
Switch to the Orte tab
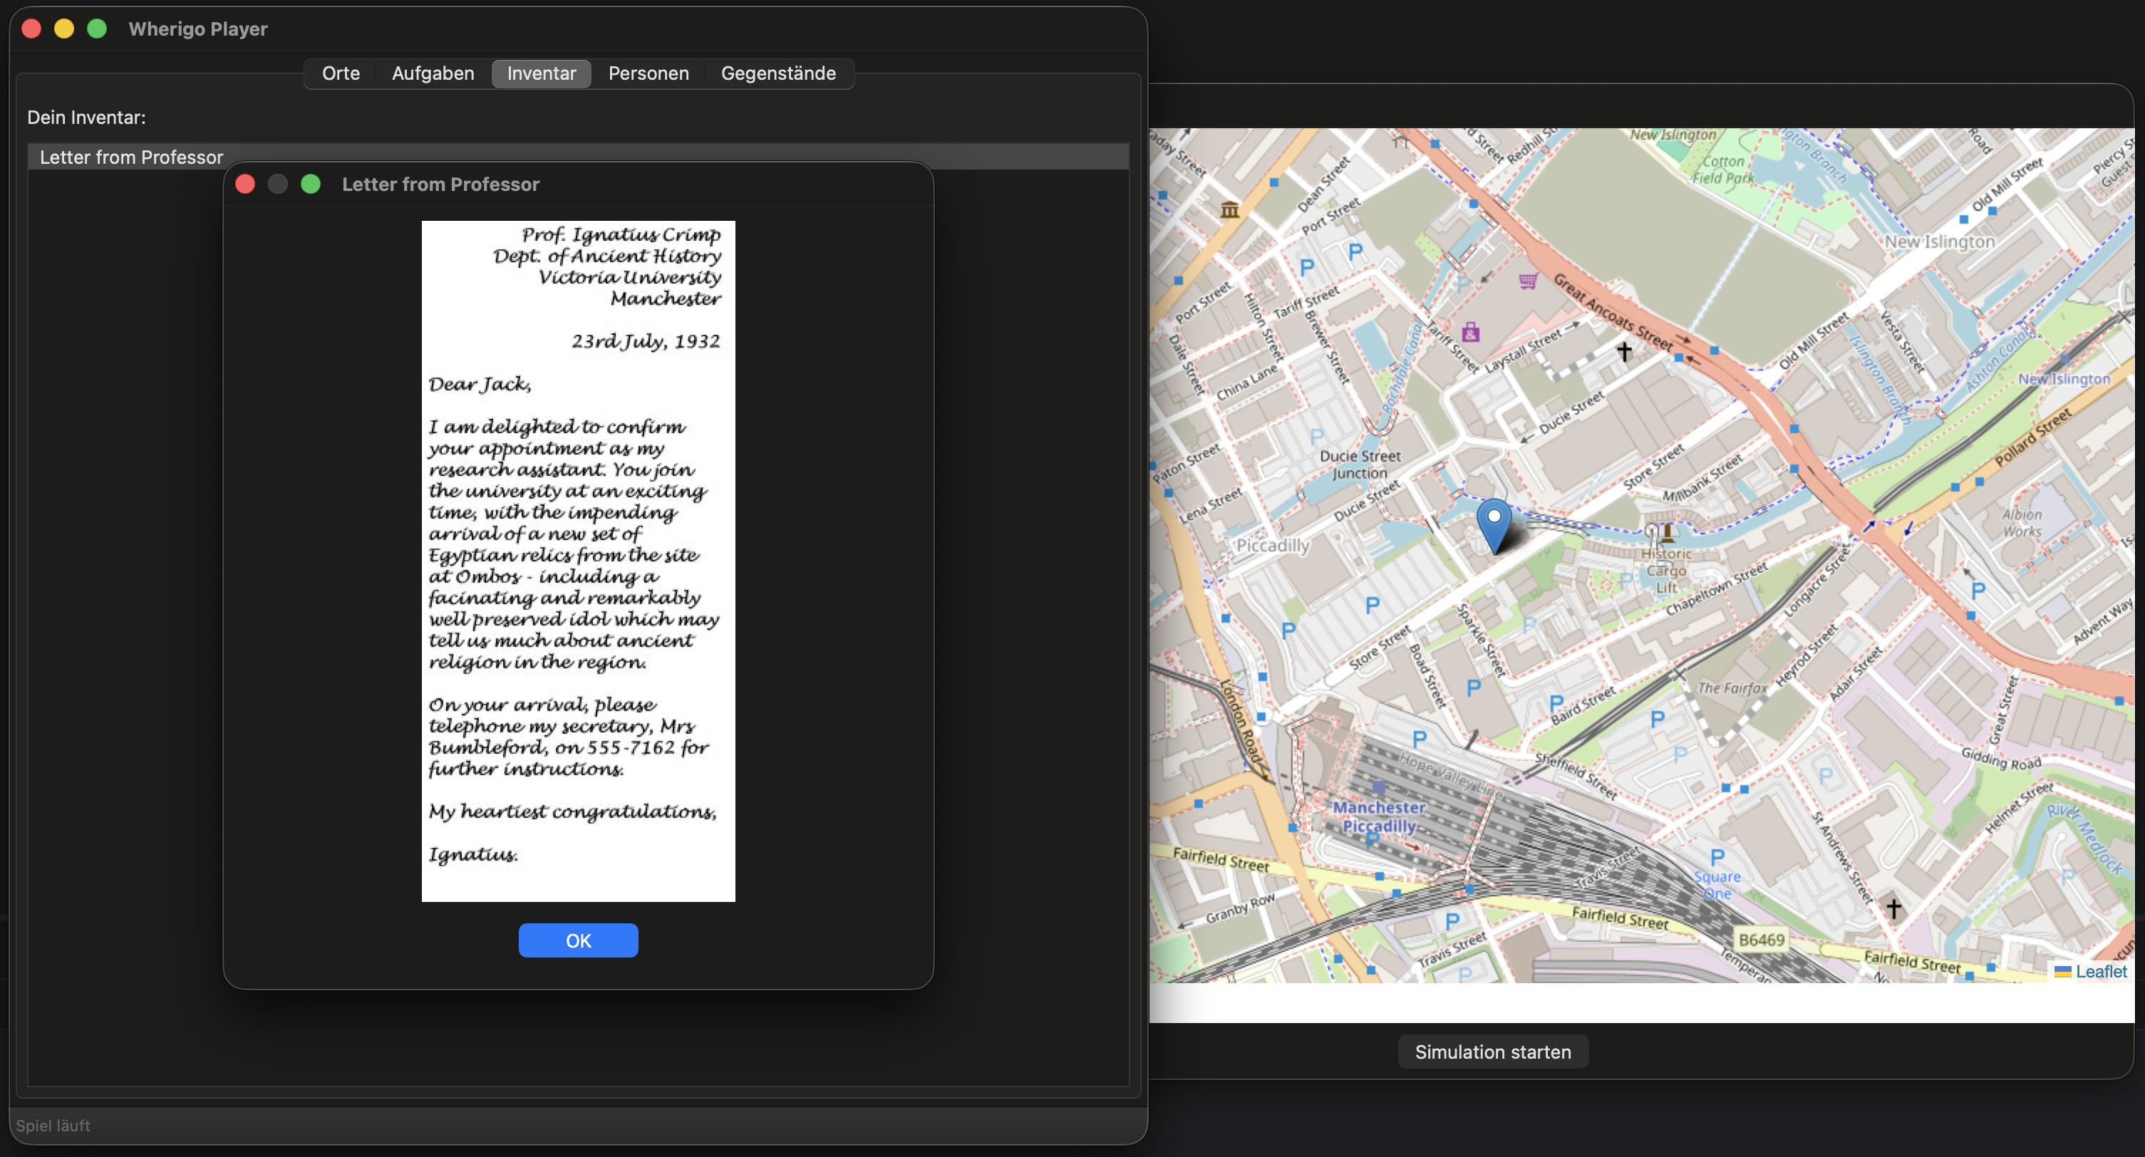click(x=341, y=73)
